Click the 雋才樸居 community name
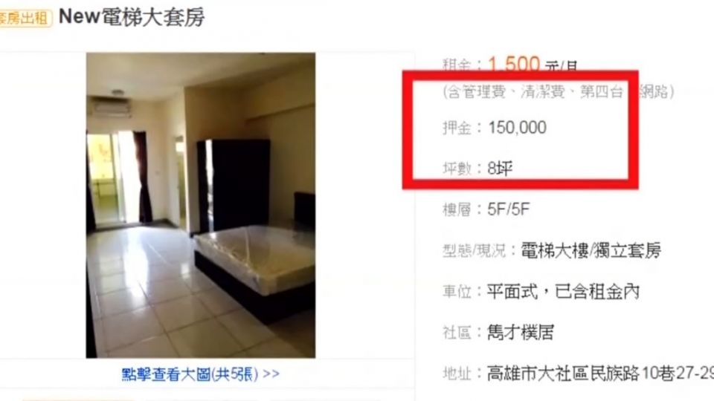 pos(521,333)
